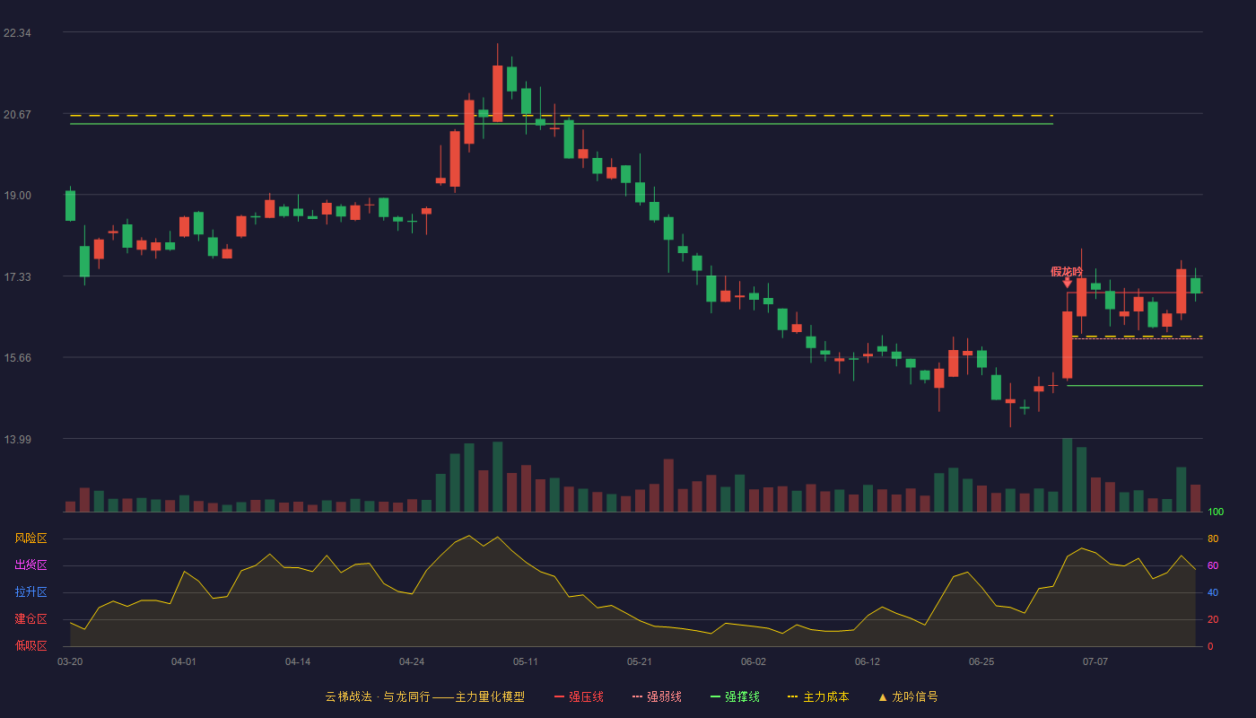Click the 04-01 date label
Viewport: 1256px width, 718px height.
pos(184,661)
